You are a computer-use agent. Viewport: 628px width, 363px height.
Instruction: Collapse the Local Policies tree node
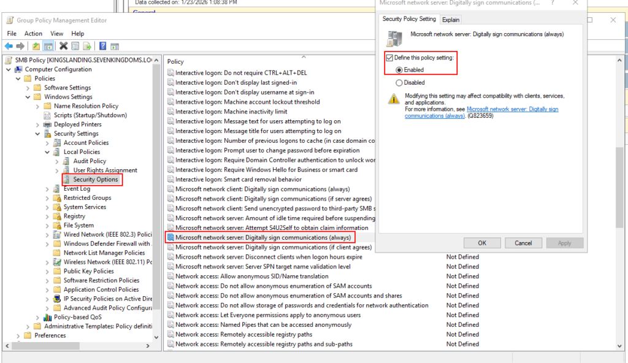(48, 152)
